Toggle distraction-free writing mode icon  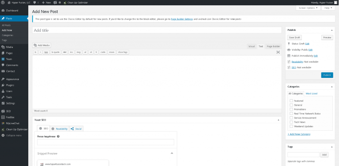pos(278,52)
